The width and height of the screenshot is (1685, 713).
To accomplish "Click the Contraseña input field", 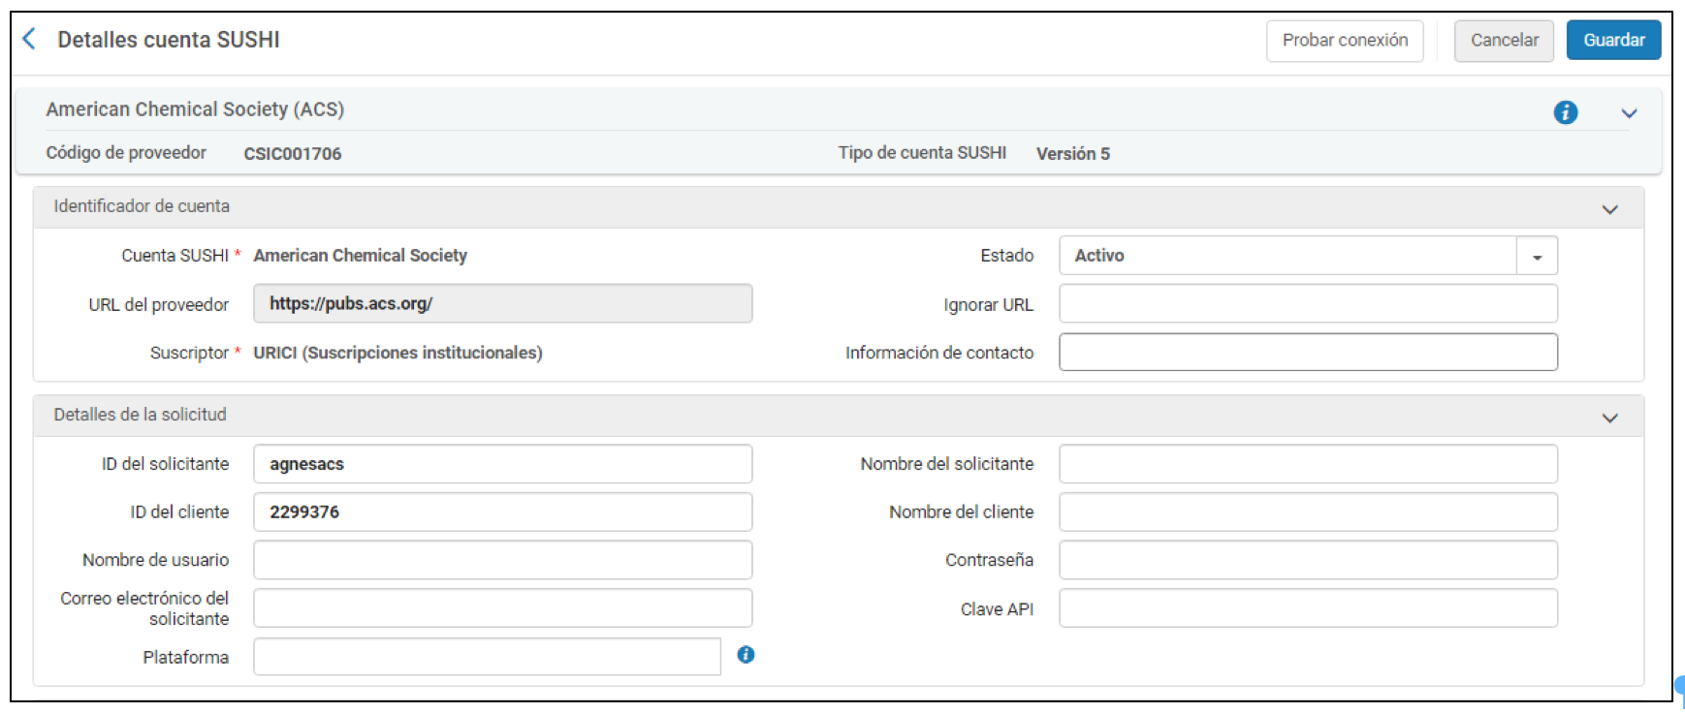I will tap(1307, 560).
